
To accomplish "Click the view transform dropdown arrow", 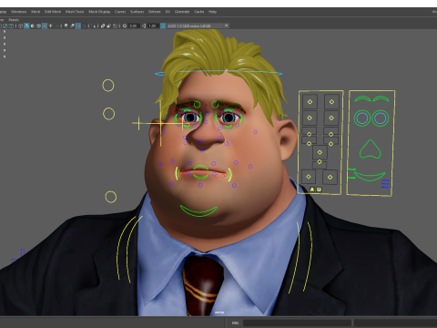I will pos(227,26).
